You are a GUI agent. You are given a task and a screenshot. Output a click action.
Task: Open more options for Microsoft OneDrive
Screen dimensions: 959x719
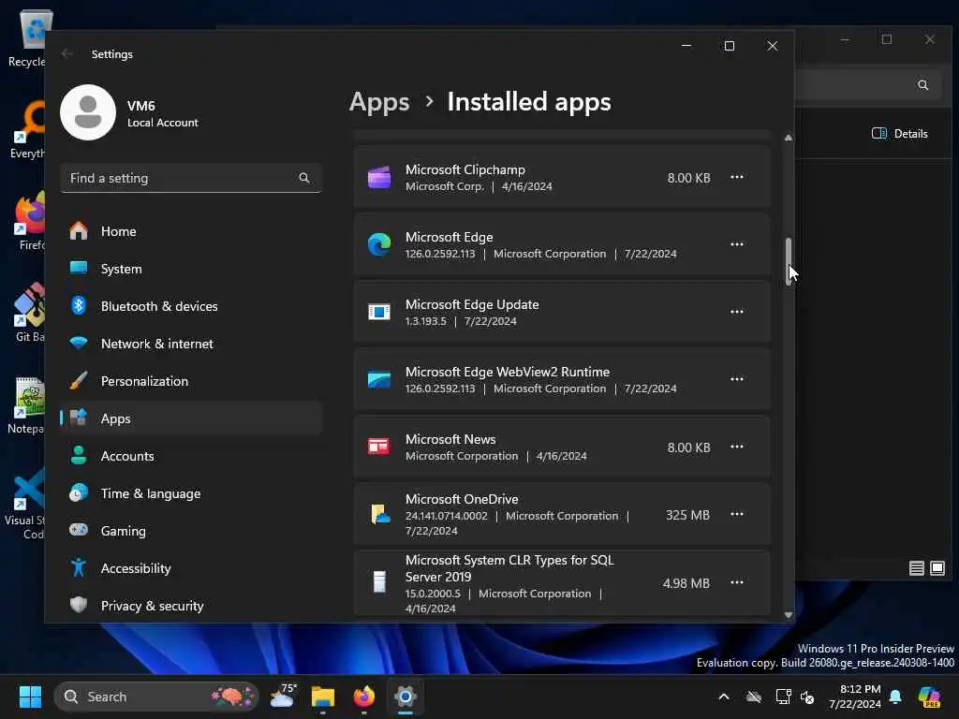[737, 514]
